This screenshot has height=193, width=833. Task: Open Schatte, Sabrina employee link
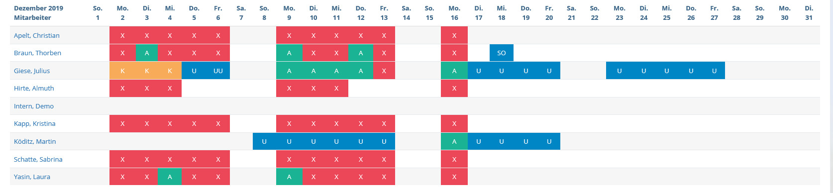pos(38,159)
